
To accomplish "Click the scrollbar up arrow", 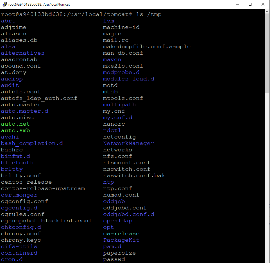I will click(267, 11).
